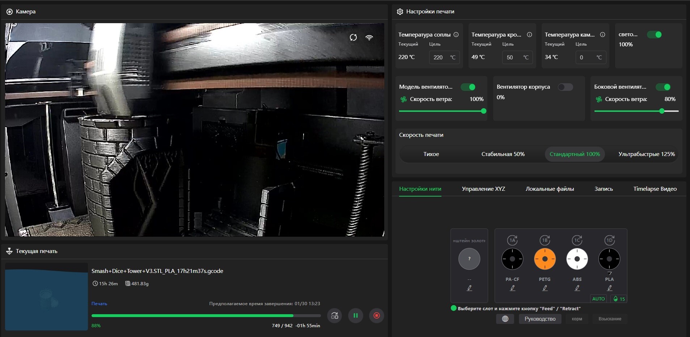Stop the print with red button

coord(376,316)
